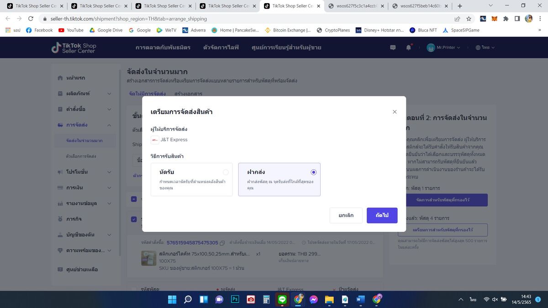Click the ยกเลิก cancel button
This screenshot has height=308, width=548.
point(346,215)
